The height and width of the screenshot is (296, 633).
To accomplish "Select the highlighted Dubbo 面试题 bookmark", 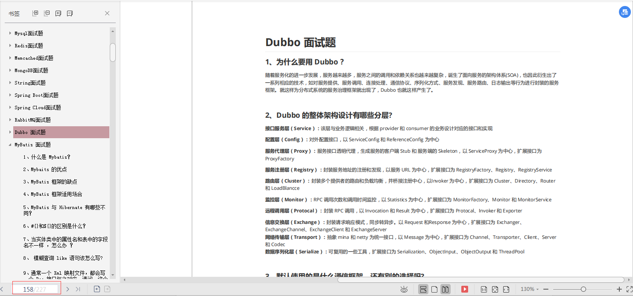I will 61,132.
